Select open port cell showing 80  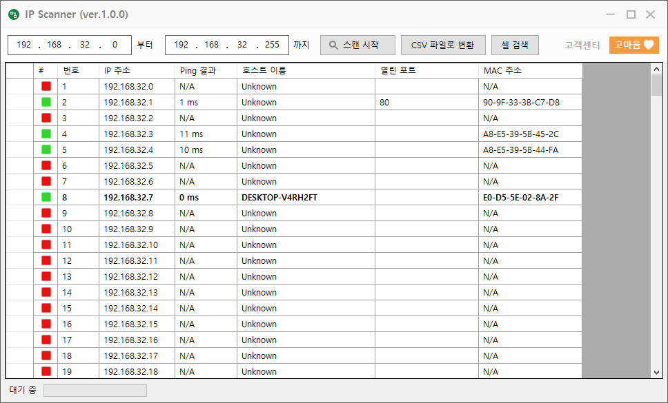427,103
